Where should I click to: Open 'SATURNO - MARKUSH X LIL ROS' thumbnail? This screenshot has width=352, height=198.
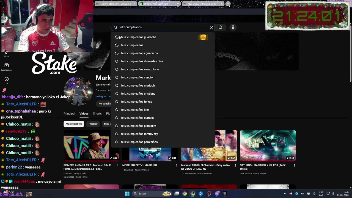tap(268, 145)
